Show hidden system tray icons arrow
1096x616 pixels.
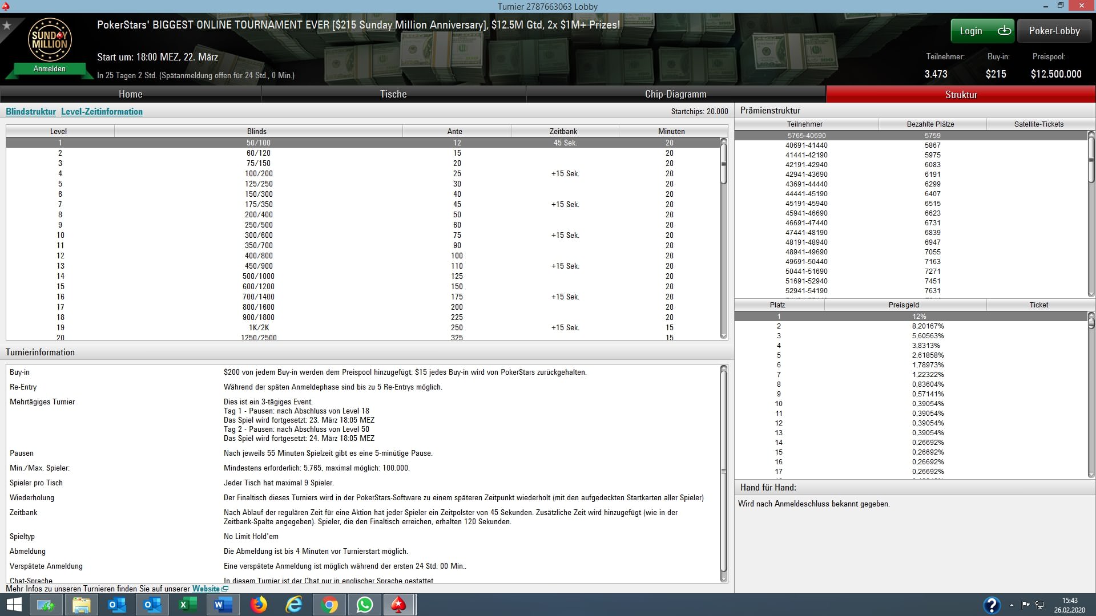click(x=1012, y=605)
